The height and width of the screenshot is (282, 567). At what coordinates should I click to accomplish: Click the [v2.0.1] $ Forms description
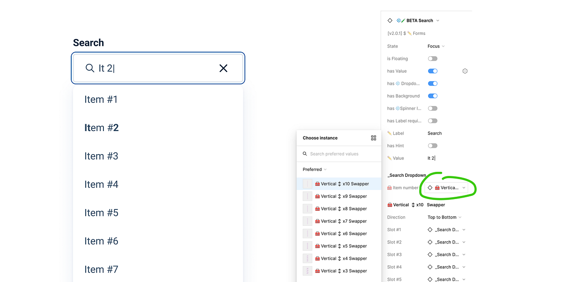pos(406,33)
